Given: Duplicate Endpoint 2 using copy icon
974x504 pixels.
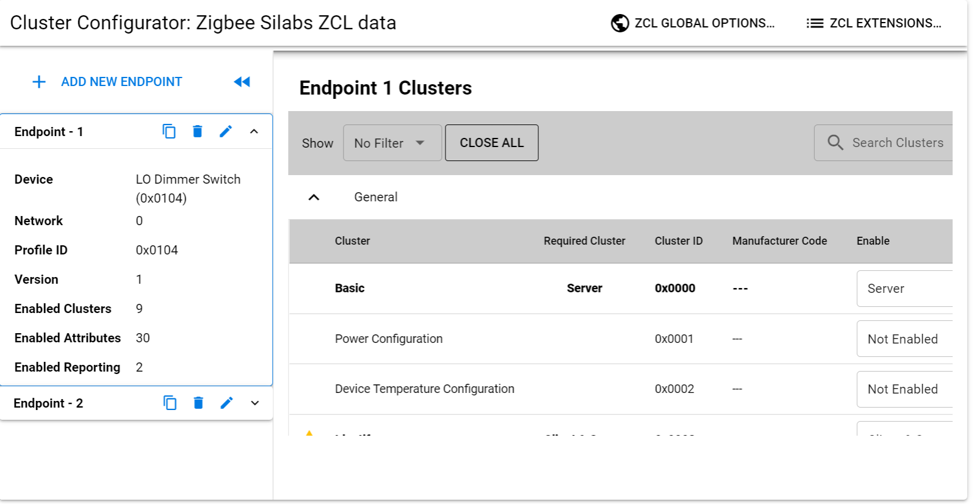Looking at the screenshot, I should (x=170, y=403).
